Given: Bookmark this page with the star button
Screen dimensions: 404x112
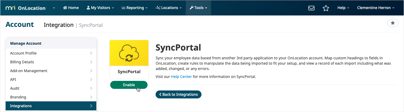Looking at the screenshot, I should 393,23.
